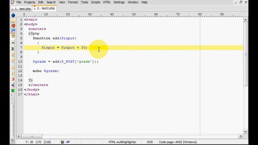
Task: Click the green square icon in sidebar
Action: 13,91
